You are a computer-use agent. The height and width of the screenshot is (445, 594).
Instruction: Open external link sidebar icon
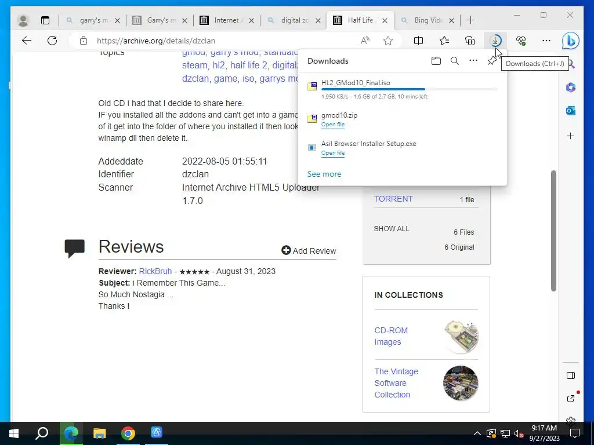571,399
